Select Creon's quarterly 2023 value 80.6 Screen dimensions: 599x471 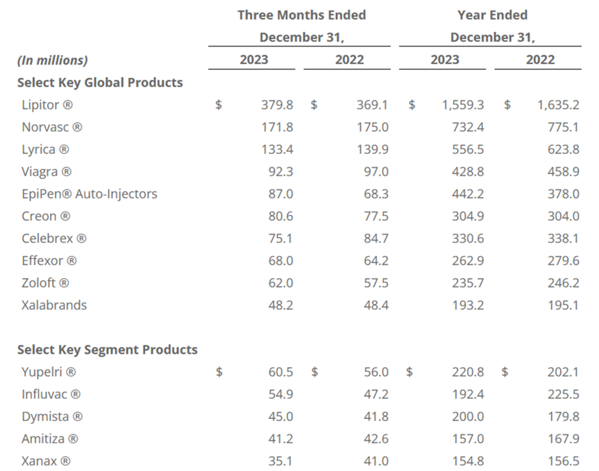pos(280,216)
